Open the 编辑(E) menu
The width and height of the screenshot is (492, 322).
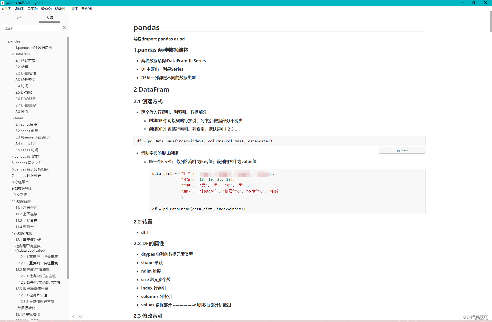point(19,9)
